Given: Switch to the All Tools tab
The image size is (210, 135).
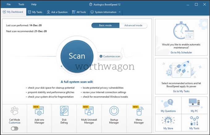Looking at the screenshot, I should coord(79,12).
